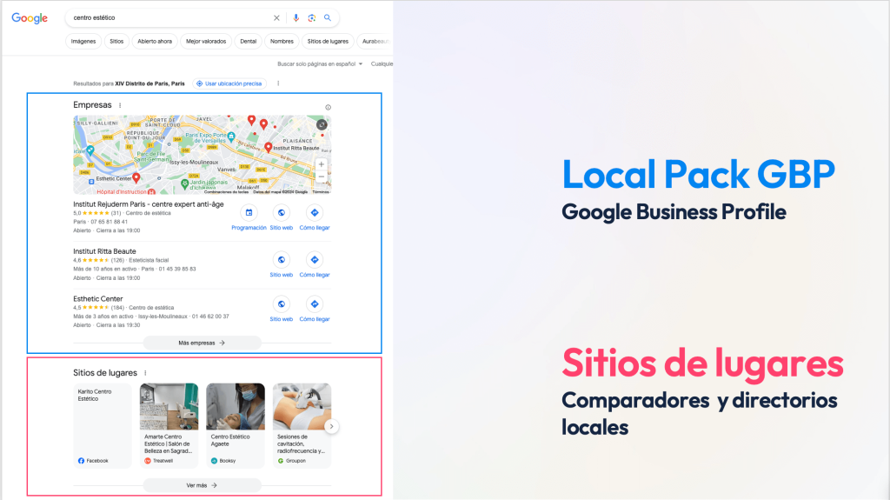Clear the search box with the X icon
The width and height of the screenshot is (890, 500).
click(276, 17)
